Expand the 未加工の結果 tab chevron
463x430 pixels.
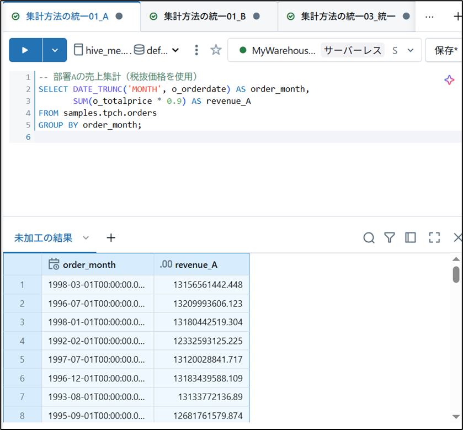coord(86,238)
